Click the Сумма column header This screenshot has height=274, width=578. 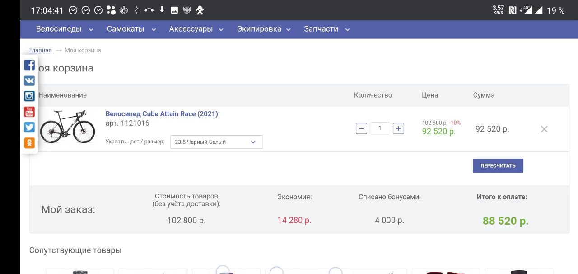tap(484, 95)
